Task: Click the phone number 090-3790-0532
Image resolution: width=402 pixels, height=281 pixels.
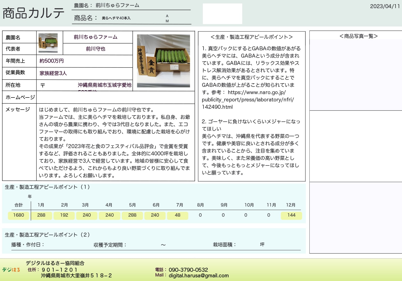Action: click(188, 270)
